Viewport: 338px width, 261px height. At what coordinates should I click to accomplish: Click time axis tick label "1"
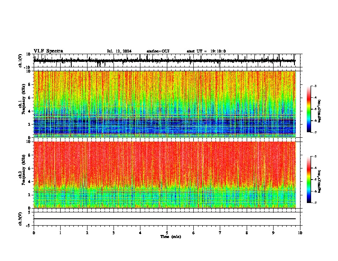click(60, 233)
